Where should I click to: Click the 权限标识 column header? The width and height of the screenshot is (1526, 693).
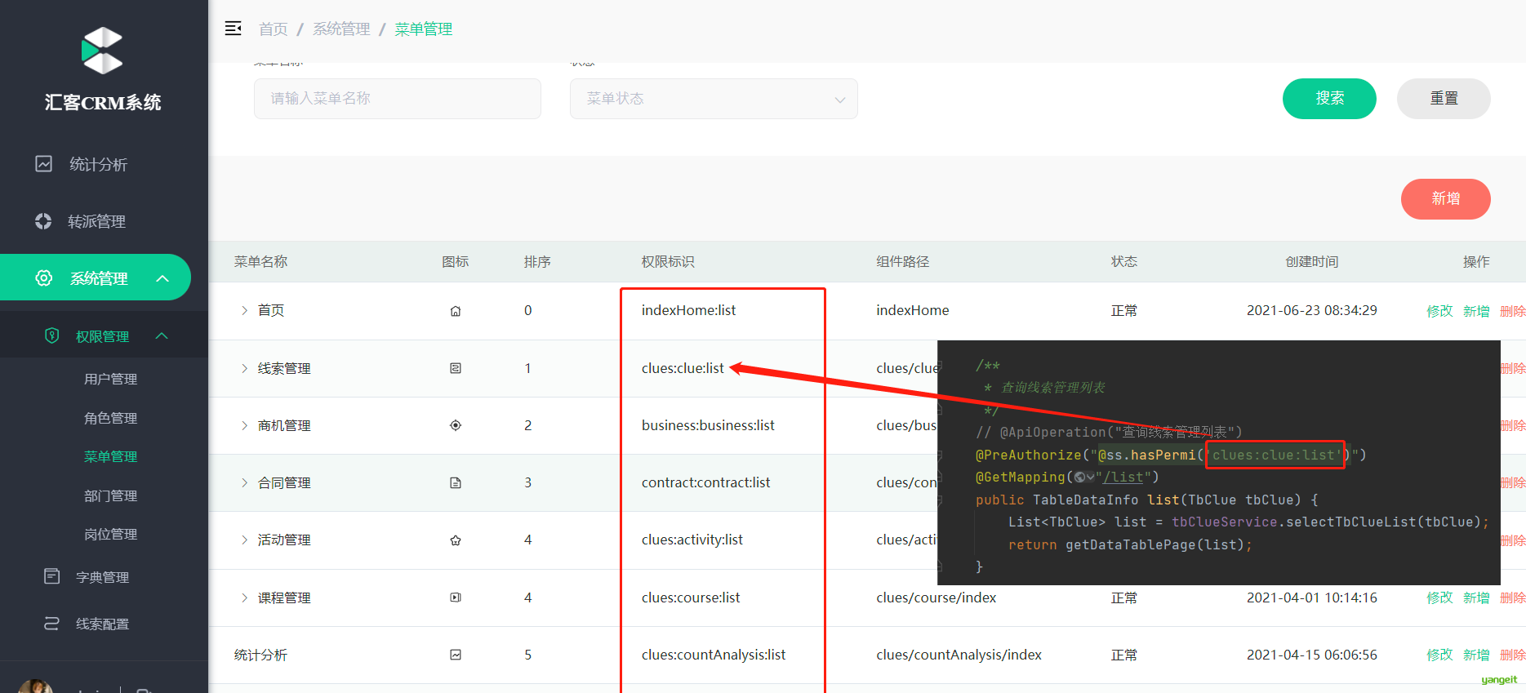pos(668,261)
